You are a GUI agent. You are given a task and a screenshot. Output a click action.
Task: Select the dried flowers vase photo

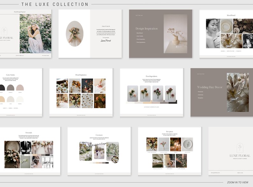tap(175, 34)
